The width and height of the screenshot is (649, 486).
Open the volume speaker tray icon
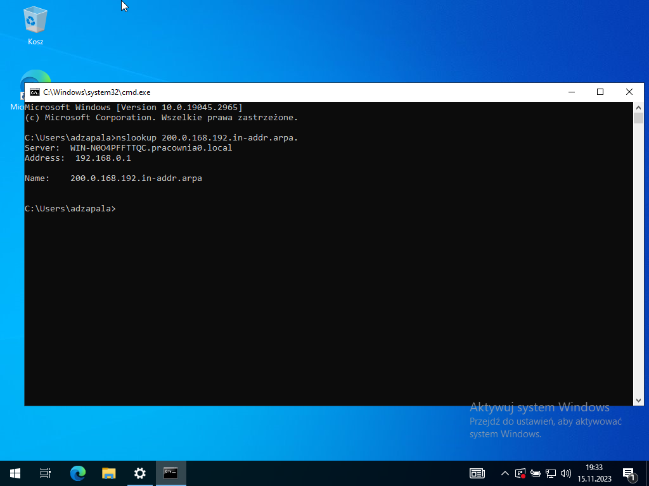click(x=566, y=473)
